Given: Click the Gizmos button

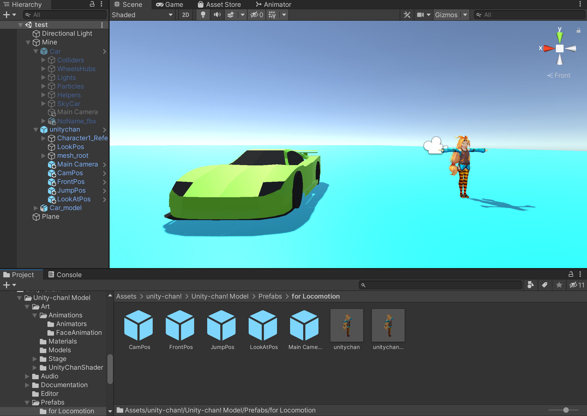Looking at the screenshot, I should click(446, 15).
